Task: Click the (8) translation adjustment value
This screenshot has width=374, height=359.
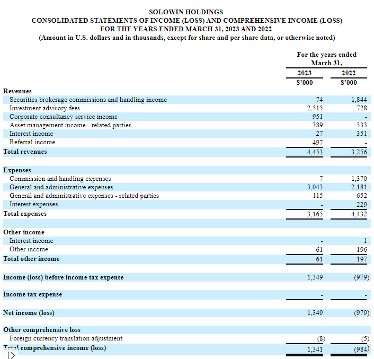Action: pos(321,339)
